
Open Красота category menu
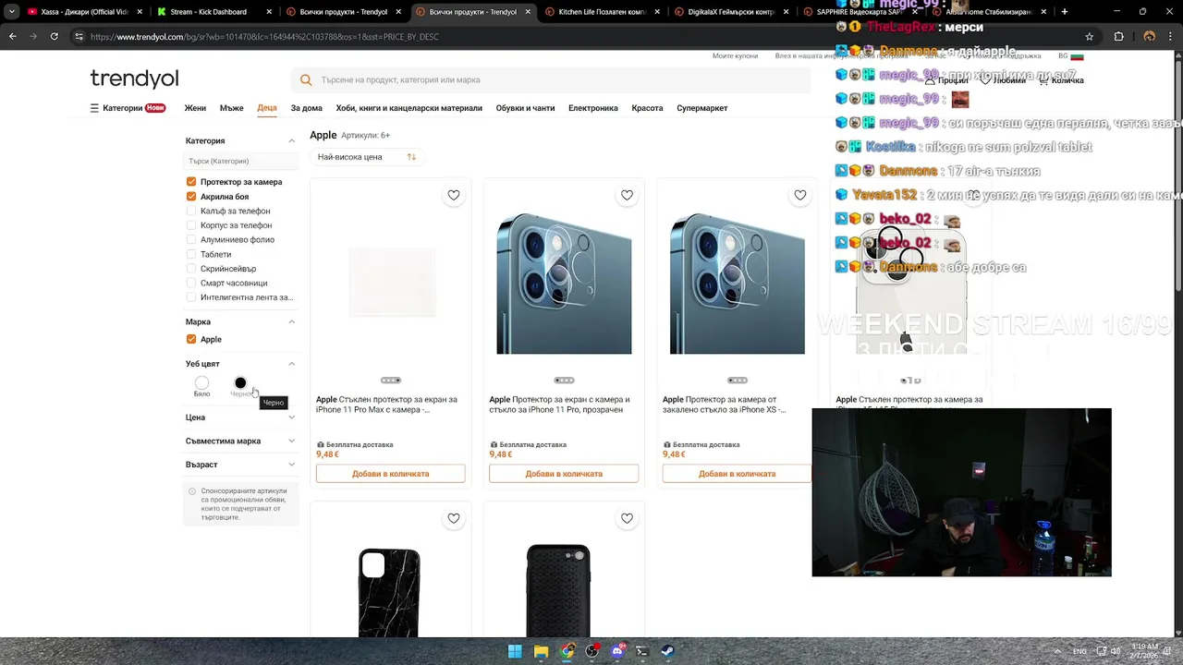pyautogui.click(x=647, y=108)
